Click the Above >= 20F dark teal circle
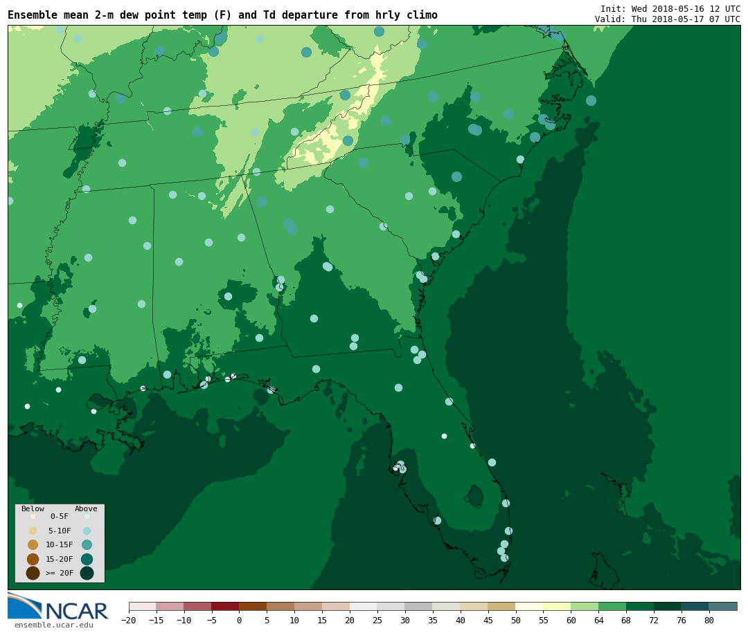 [87, 573]
